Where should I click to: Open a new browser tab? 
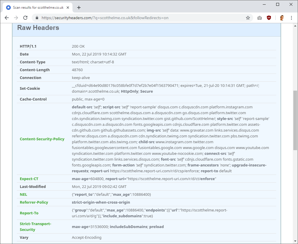(x=79, y=8)
